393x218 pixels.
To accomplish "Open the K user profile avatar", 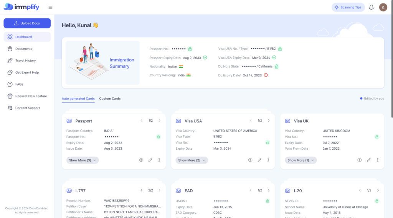I will [383, 7].
